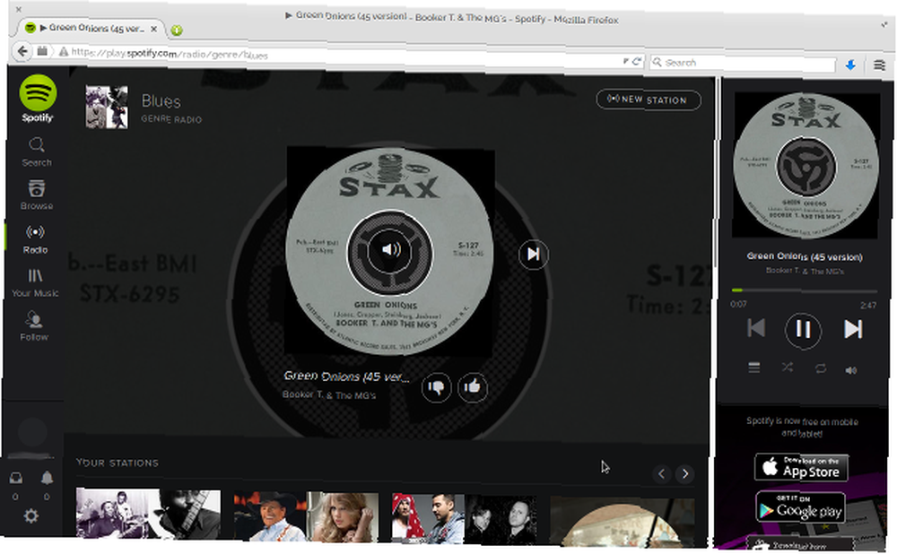The height and width of the screenshot is (554, 897).
Task: Open the notifications bell icon
Action: pyautogui.click(x=47, y=478)
